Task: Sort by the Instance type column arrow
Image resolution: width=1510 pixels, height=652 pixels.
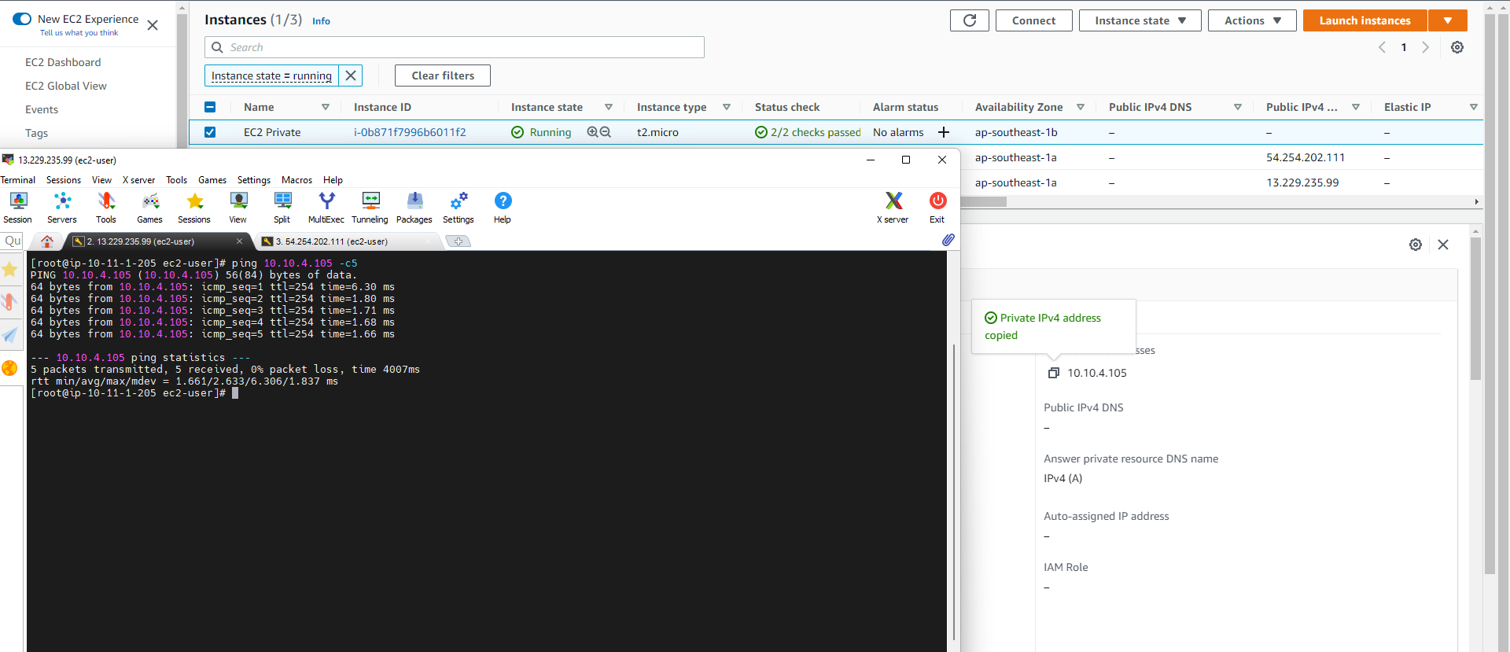Action: pyautogui.click(x=727, y=107)
